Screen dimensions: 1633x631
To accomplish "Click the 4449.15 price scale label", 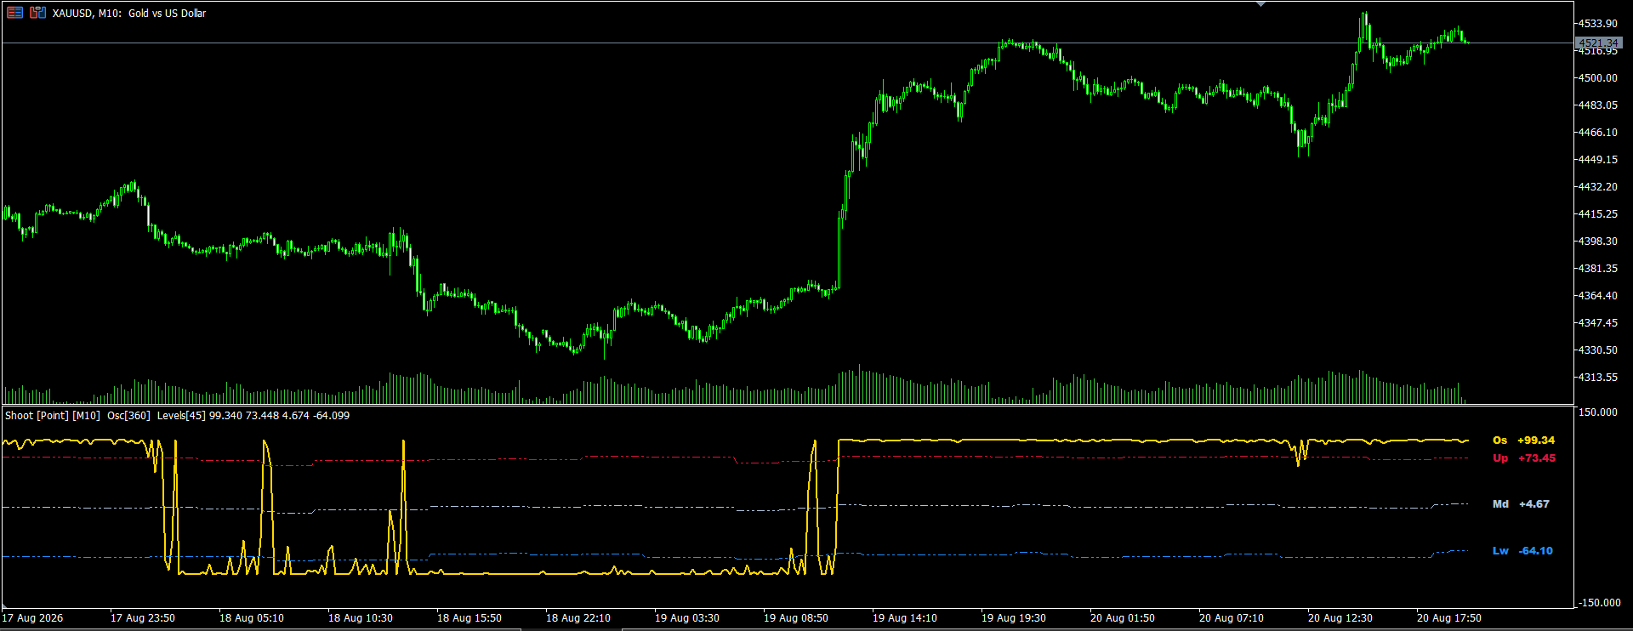I will (x=1597, y=160).
